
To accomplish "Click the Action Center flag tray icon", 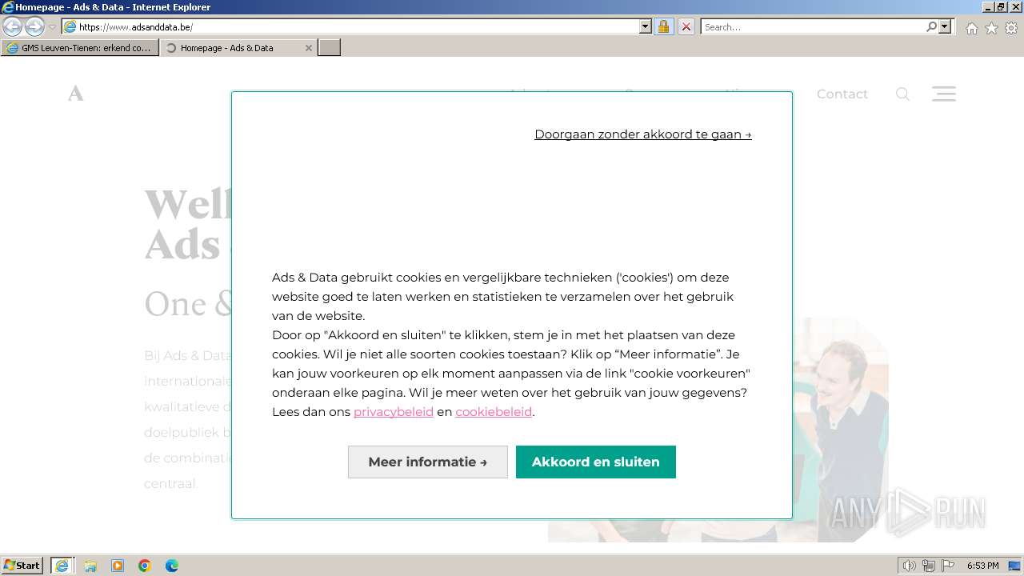I will [x=948, y=566].
